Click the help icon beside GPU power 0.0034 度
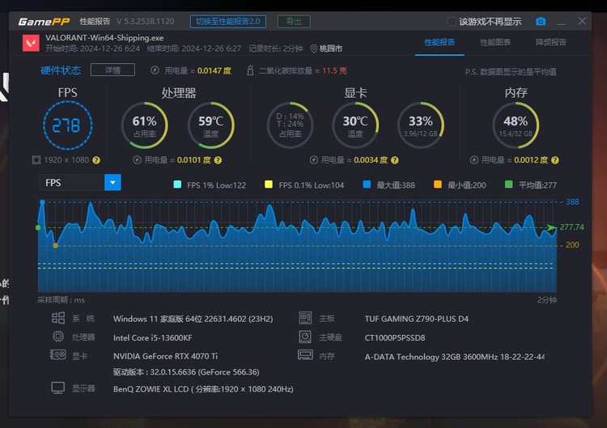The width and height of the screenshot is (607, 428). pos(394,160)
